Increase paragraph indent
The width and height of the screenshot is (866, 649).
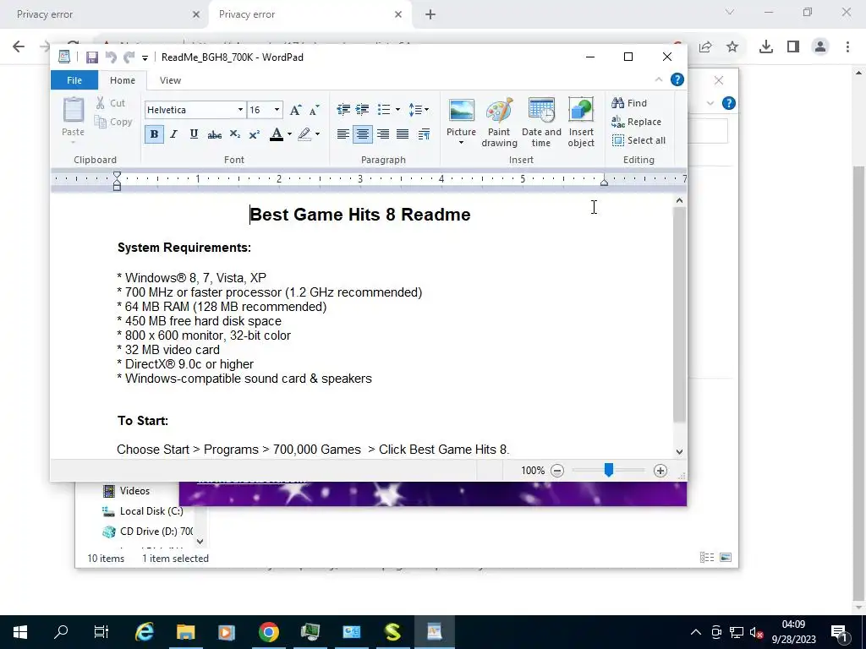click(x=362, y=110)
